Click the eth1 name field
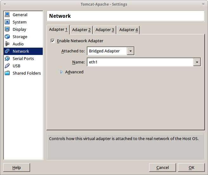This screenshot has height=175, width=208. pos(144,62)
